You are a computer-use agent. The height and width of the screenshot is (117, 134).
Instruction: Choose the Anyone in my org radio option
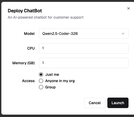(41, 81)
